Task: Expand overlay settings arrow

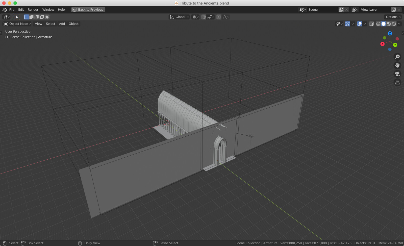Action: tap(365, 24)
